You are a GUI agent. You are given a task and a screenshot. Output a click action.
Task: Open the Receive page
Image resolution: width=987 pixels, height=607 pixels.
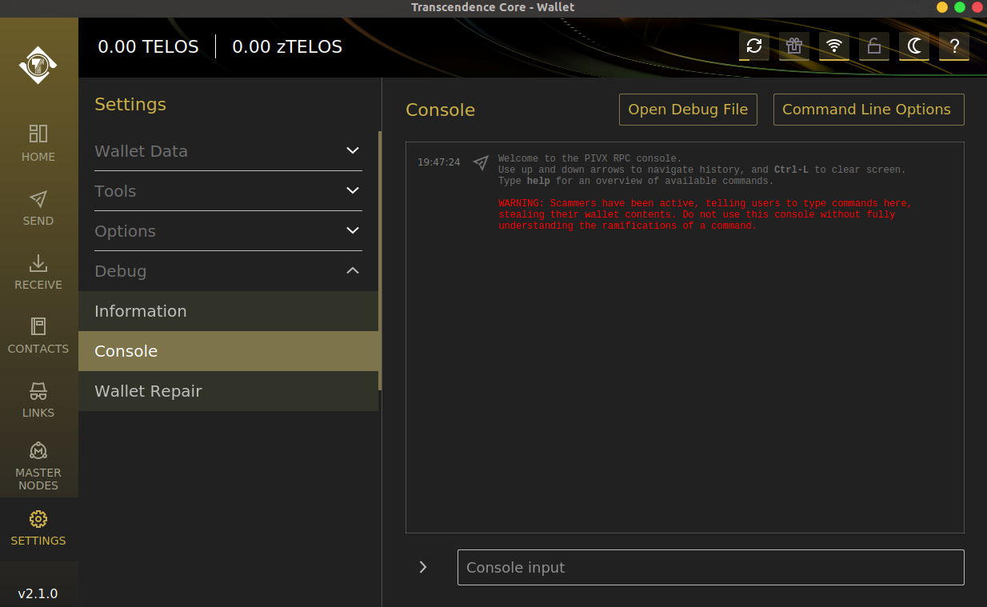(38, 272)
